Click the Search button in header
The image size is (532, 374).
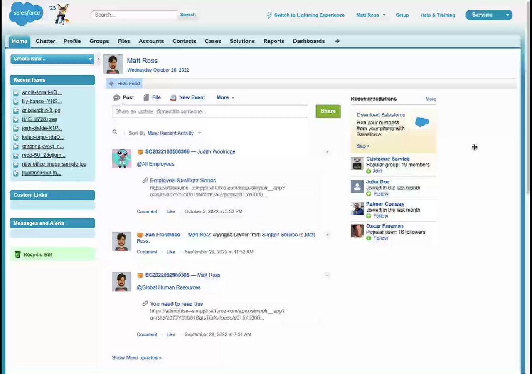point(188,15)
